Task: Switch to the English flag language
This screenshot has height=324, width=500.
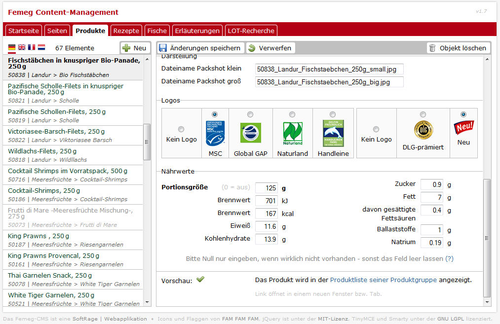Action: coord(22,48)
